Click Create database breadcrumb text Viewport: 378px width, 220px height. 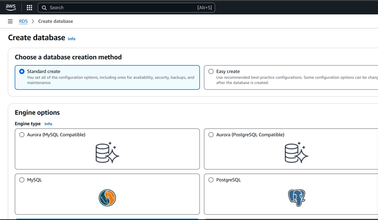pos(56,21)
